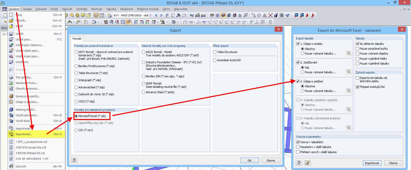
Task: Click the N internal force icon
Action: click(x=204, y=22)
